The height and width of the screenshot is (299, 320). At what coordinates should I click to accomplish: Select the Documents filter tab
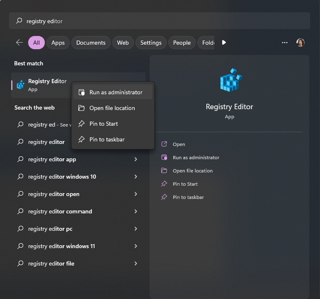pyautogui.click(x=91, y=43)
